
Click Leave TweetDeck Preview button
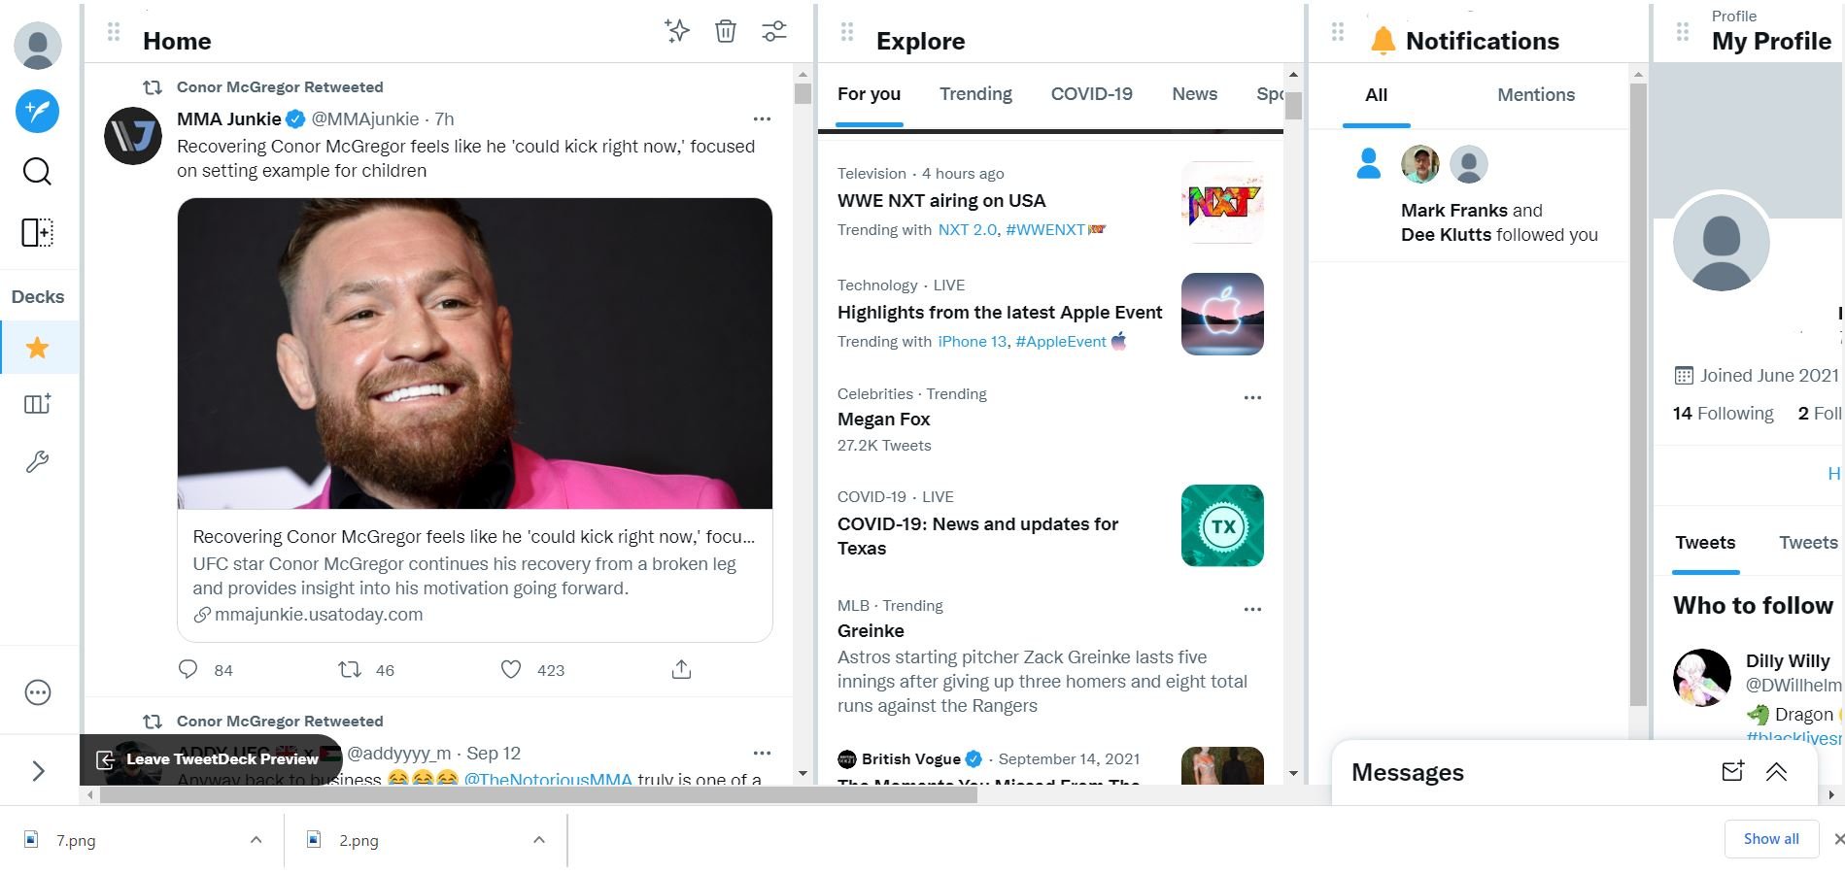(211, 759)
